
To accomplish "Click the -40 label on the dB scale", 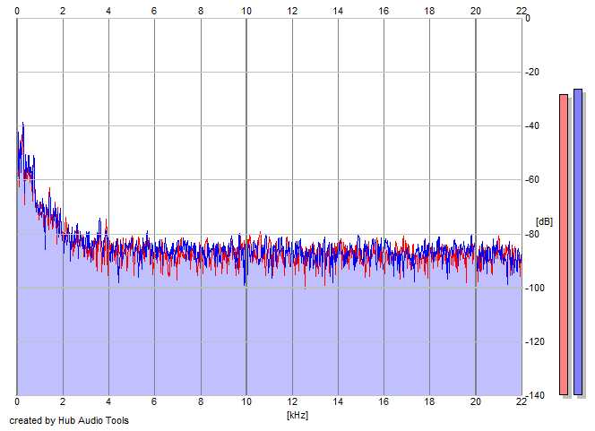I will pos(532,126).
